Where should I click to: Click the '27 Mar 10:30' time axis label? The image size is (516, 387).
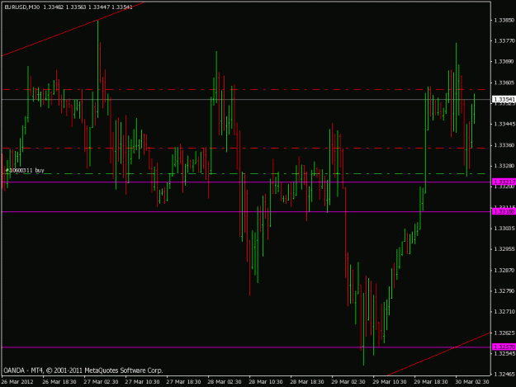(142, 382)
